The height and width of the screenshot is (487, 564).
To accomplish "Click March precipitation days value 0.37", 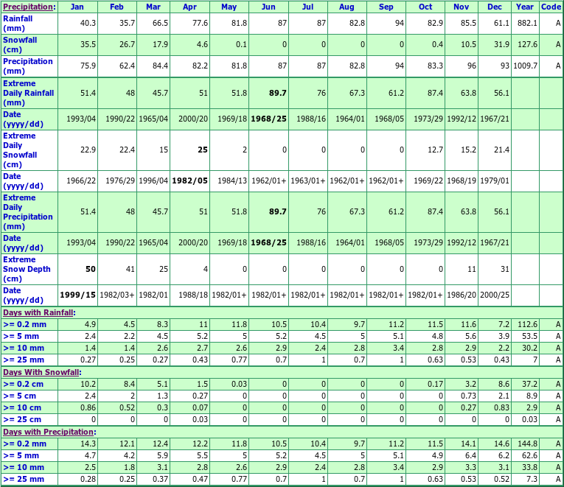I will (x=160, y=480).
